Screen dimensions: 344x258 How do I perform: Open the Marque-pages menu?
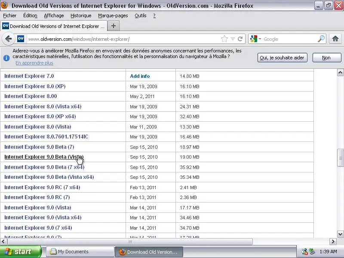[113, 15]
